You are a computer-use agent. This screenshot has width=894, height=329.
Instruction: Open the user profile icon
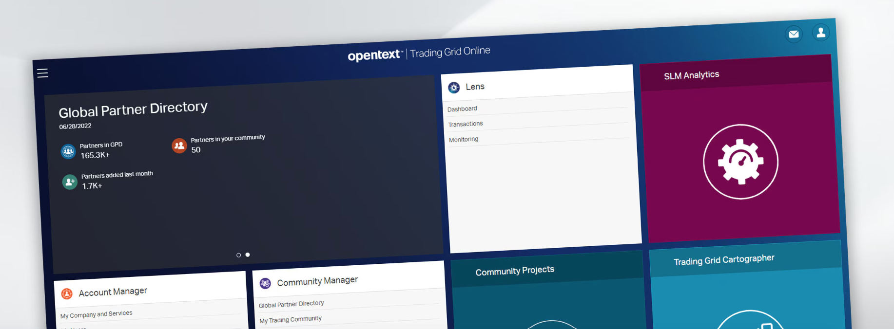tap(821, 33)
